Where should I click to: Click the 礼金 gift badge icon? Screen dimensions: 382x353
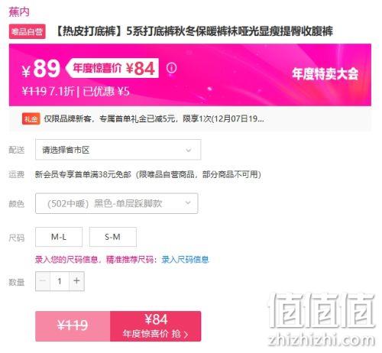(31, 118)
